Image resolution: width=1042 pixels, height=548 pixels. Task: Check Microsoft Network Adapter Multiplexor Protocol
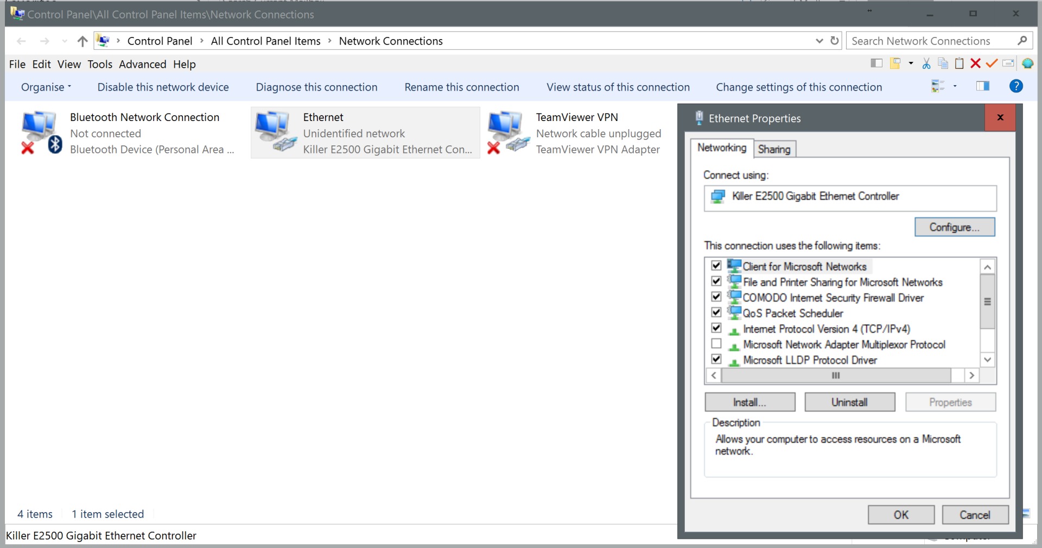point(716,343)
